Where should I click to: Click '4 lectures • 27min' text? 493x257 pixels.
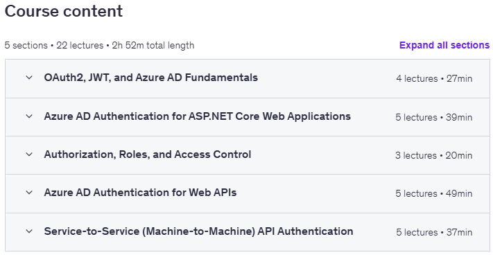(434, 78)
